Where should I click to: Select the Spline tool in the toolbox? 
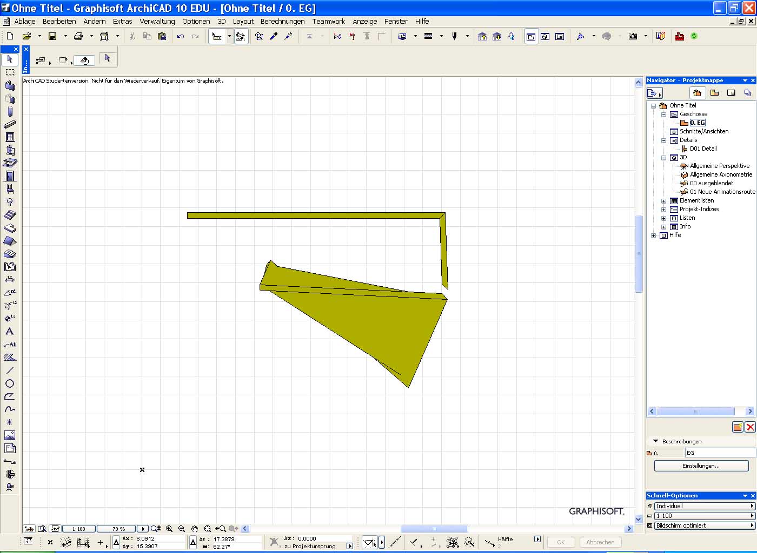[x=10, y=409]
